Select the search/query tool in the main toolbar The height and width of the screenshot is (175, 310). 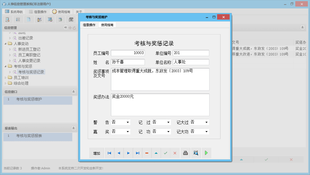[8, 19]
